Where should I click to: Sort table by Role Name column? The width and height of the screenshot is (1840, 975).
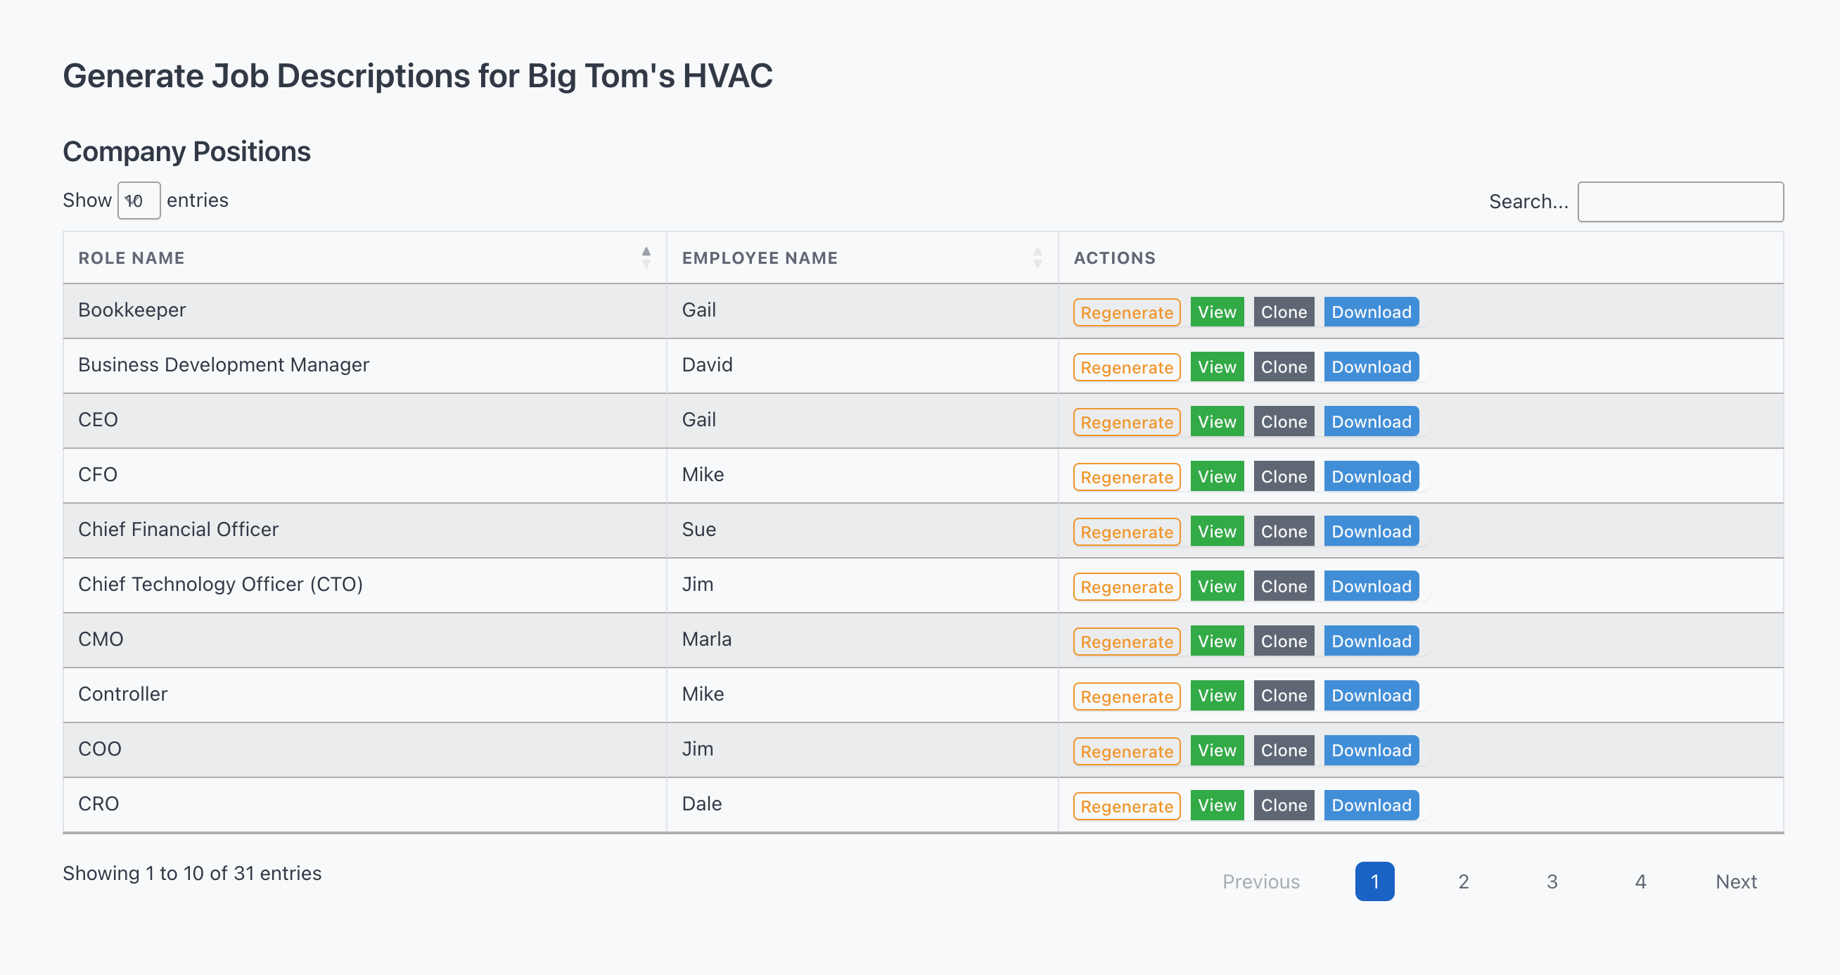coord(364,258)
